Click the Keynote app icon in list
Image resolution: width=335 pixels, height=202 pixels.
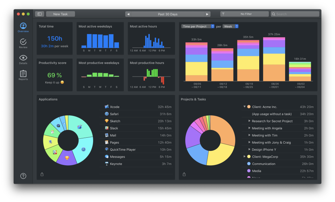[x=107, y=164]
